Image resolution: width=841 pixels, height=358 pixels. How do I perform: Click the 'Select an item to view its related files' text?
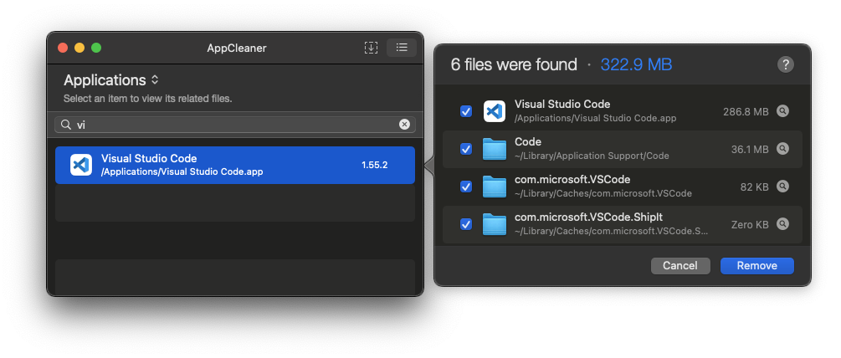[147, 99]
